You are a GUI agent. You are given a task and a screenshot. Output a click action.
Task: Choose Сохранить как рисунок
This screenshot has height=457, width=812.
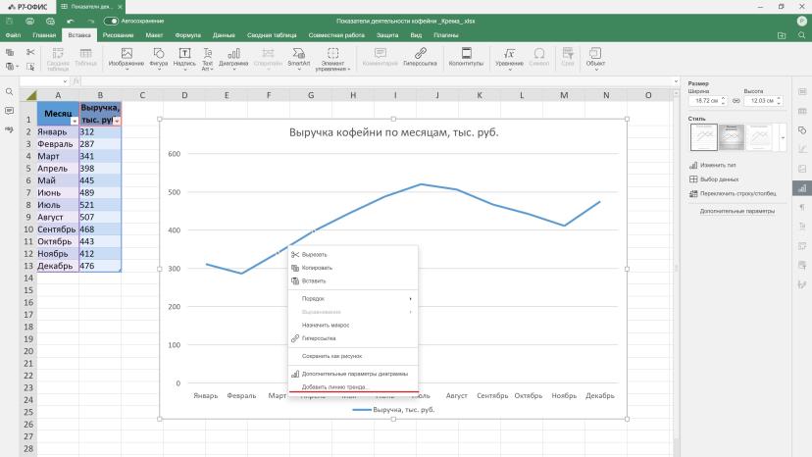tap(352, 356)
